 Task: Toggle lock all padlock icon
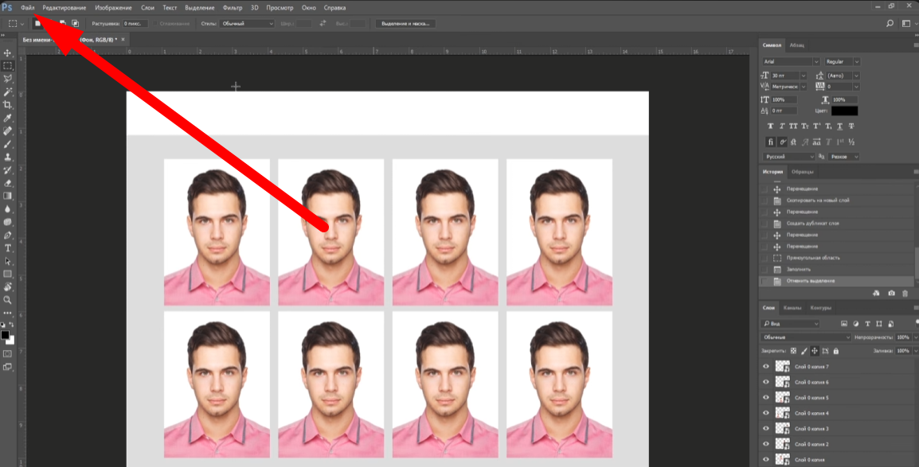[x=835, y=351]
